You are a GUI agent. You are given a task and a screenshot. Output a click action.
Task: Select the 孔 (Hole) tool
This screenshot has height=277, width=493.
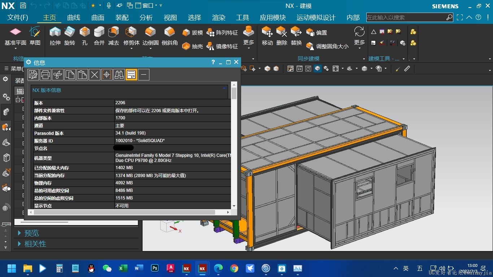pos(84,36)
